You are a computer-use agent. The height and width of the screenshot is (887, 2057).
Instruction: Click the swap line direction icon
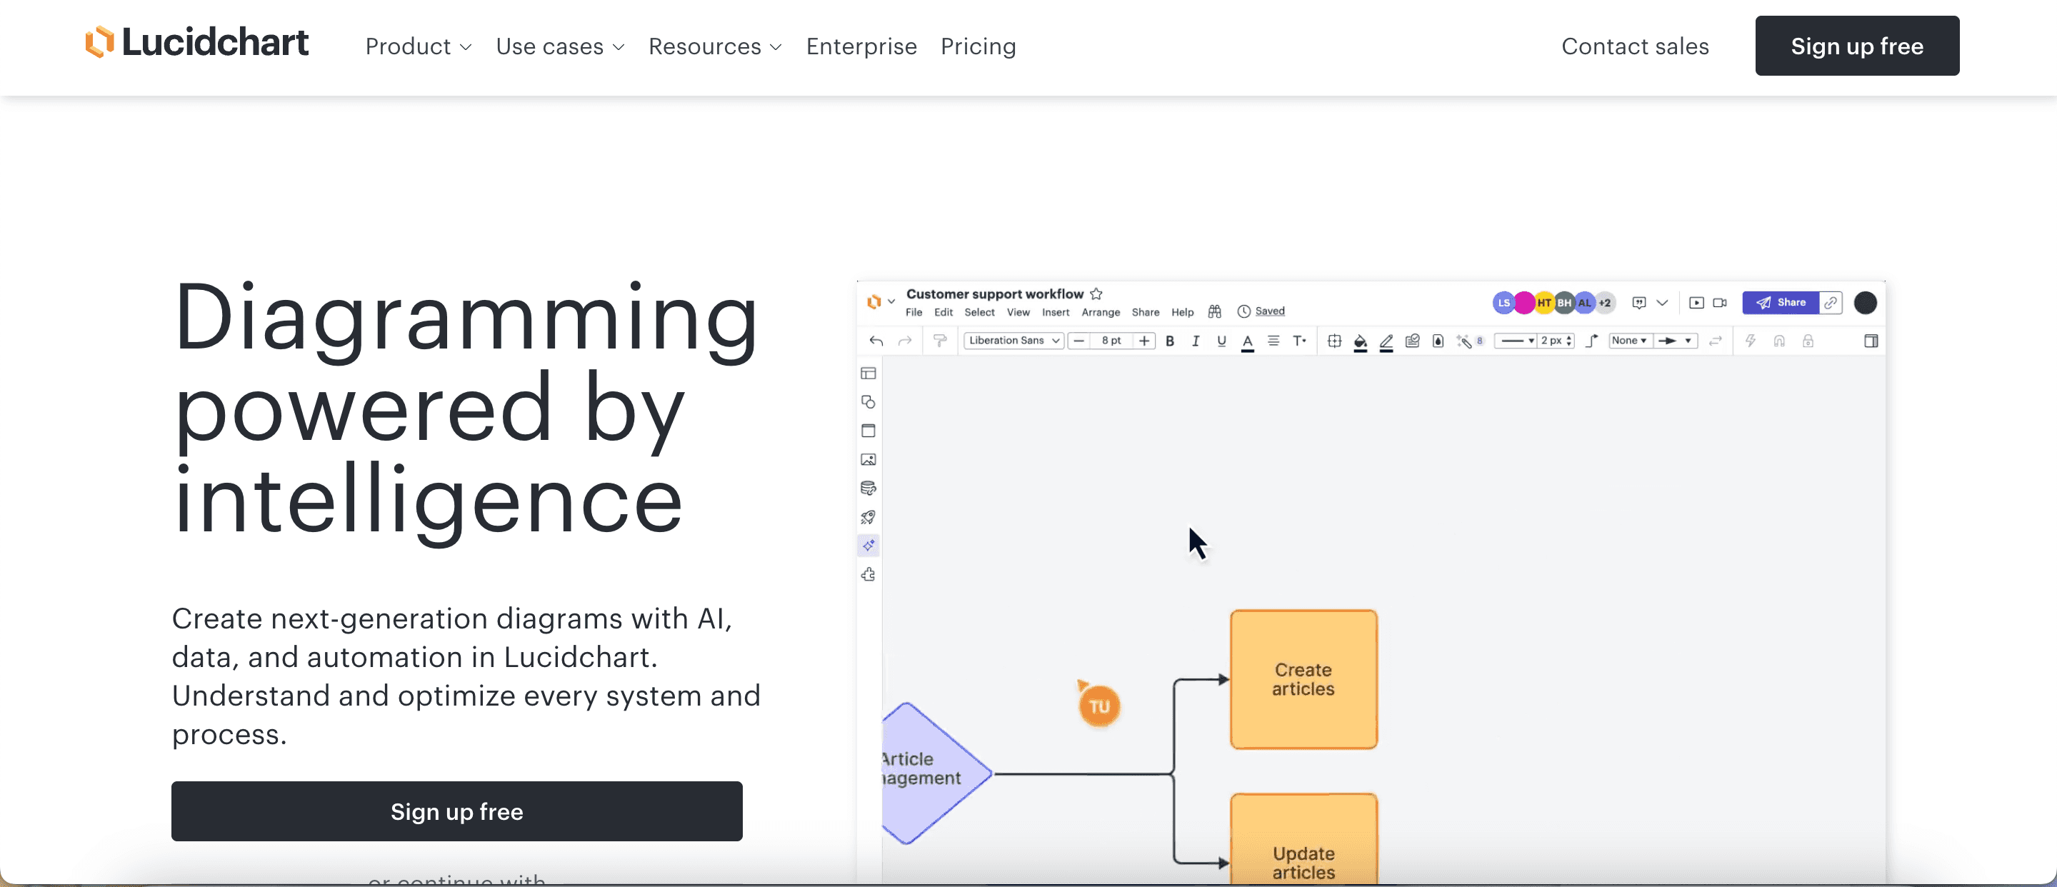pos(1715,341)
